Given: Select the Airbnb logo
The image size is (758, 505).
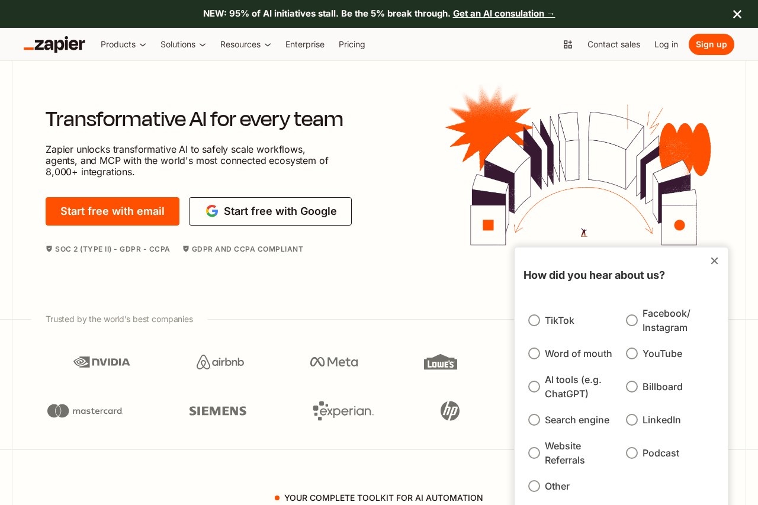Looking at the screenshot, I should click(x=220, y=362).
